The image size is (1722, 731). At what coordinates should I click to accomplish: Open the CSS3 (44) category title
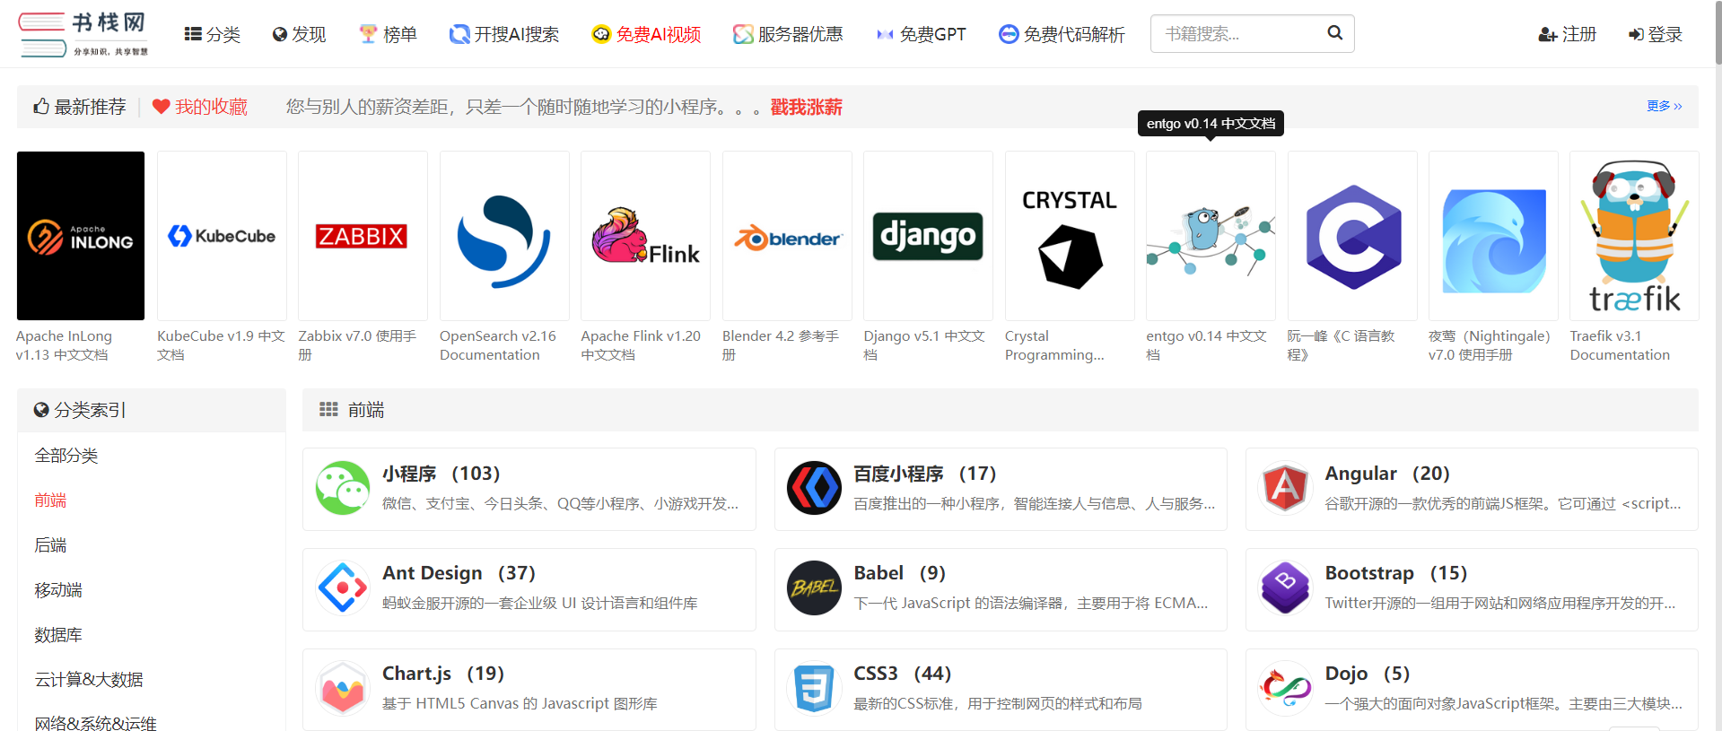[x=902, y=674]
